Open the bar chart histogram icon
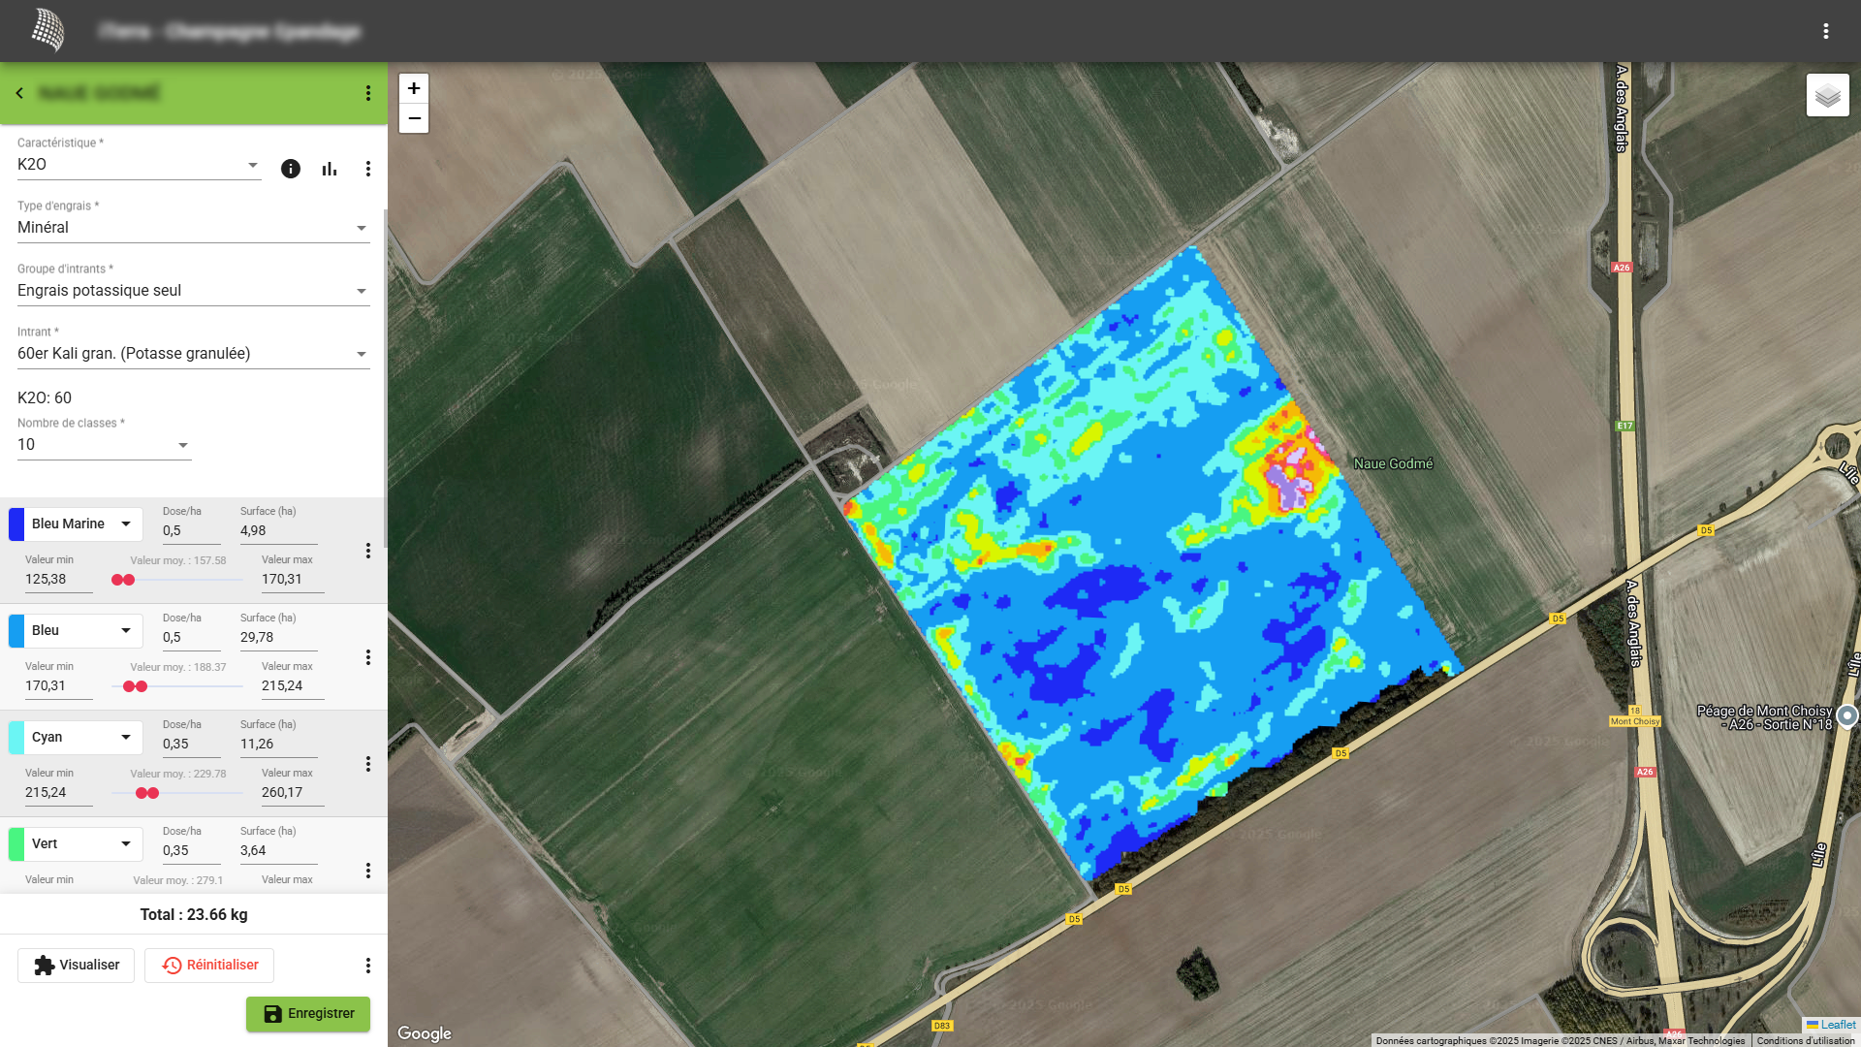The height and width of the screenshot is (1047, 1861). (330, 169)
